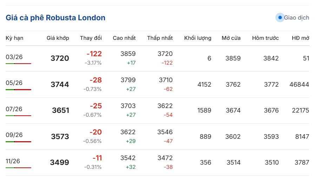
Task: Click the Cao nhất column header
Action: coord(124,38)
